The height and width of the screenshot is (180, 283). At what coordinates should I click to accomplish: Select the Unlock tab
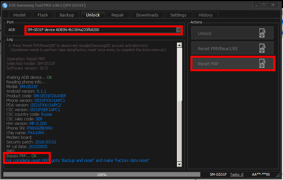(93, 15)
